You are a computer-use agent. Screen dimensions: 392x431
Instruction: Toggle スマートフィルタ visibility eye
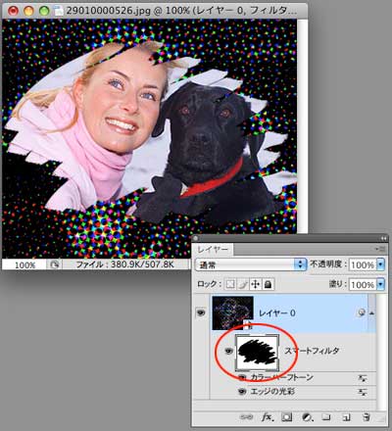(229, 351)
